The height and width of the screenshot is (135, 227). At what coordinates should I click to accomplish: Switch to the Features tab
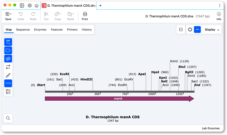pyautogui.click(x=57, y=29)
